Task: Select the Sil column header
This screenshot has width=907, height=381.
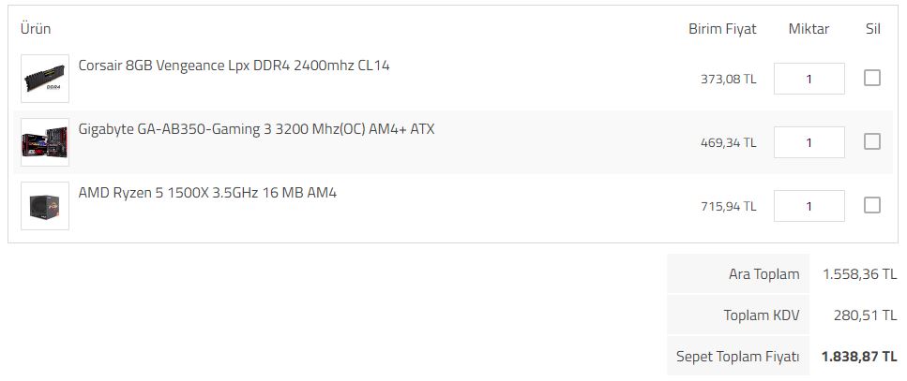Action: pyautogui.click(x=873, y=29)
